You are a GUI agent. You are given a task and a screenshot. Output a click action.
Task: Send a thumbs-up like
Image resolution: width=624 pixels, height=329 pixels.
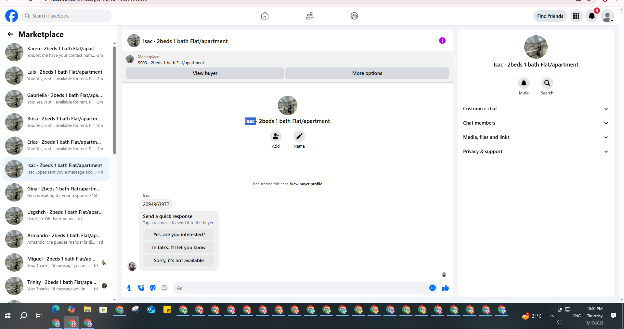click(x=446, y=288)
